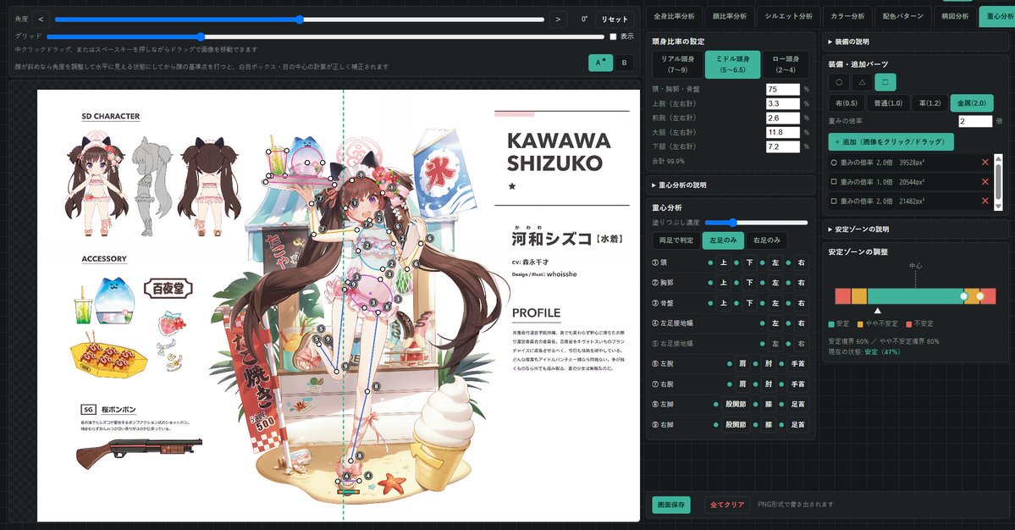
Task: Click the 上 point button for ①頭
Action: click(x=724, y=262)
